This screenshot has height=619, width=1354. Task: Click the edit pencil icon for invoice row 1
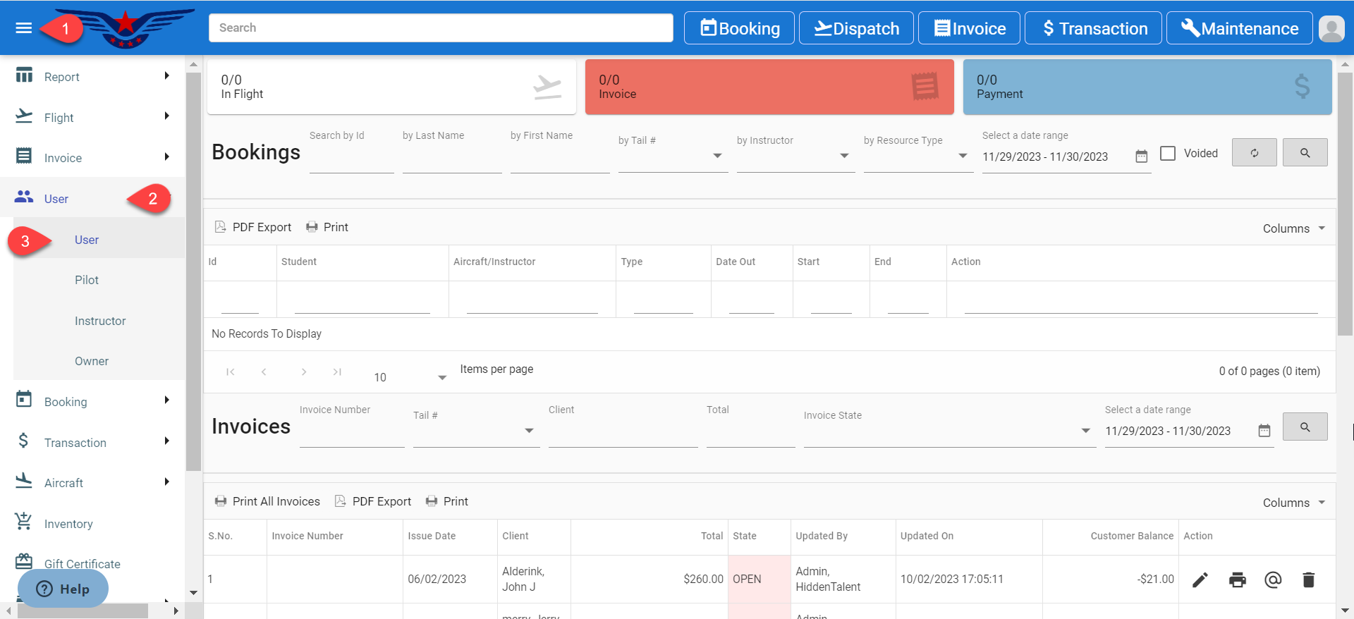1200,580
